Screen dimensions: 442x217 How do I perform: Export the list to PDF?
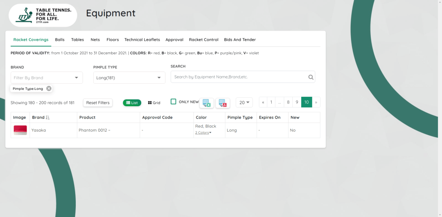point(223,103)
